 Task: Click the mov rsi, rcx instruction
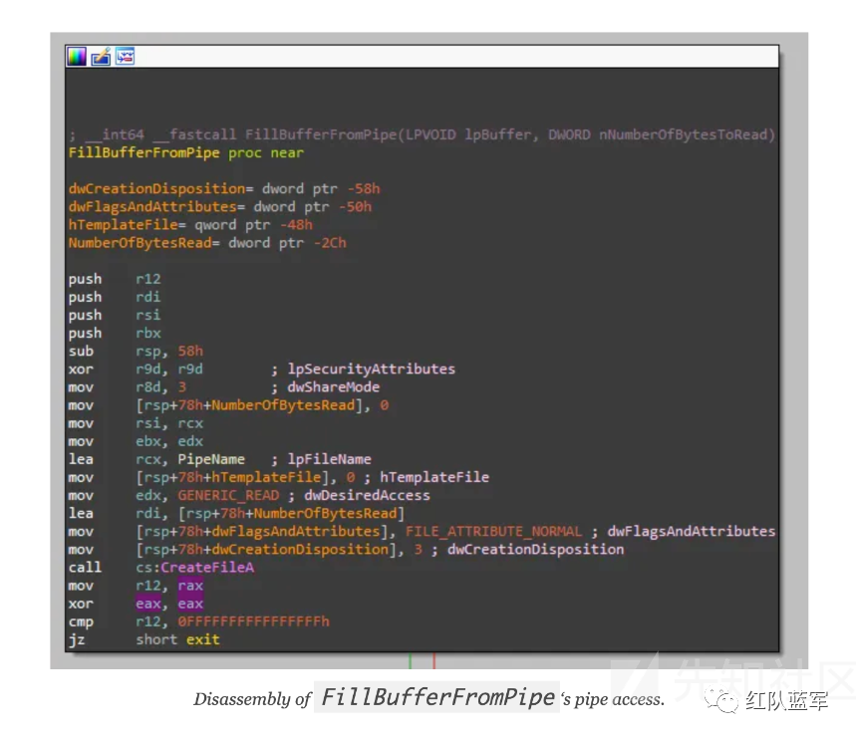point(136,423)
